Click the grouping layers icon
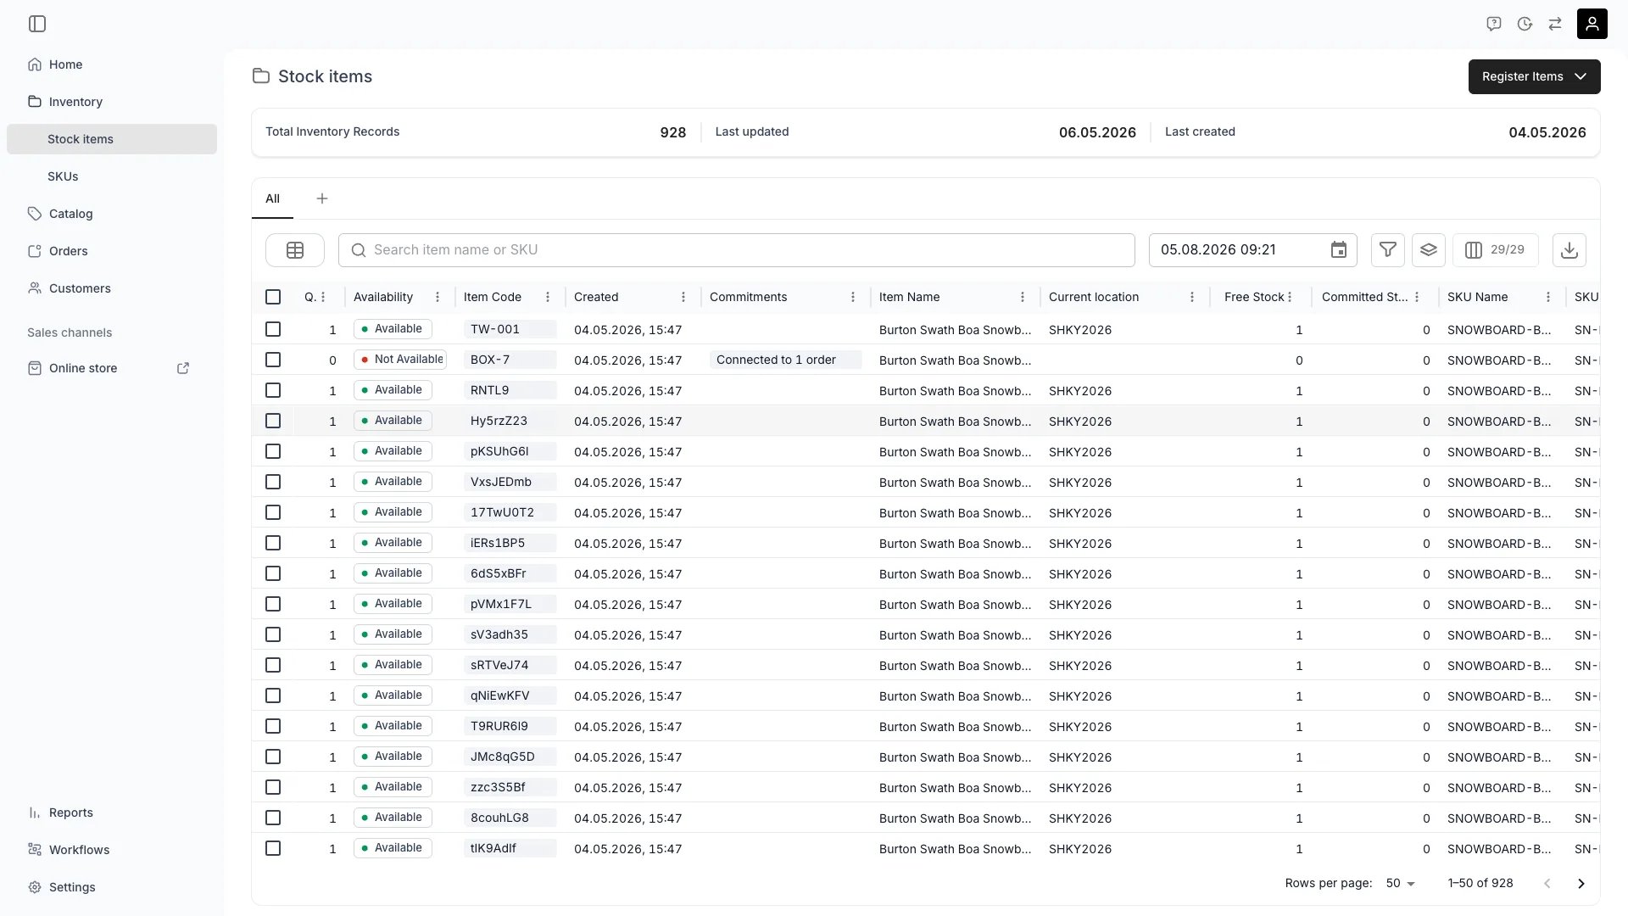This screenshot has height=916, width=1628. point(1429,250)
